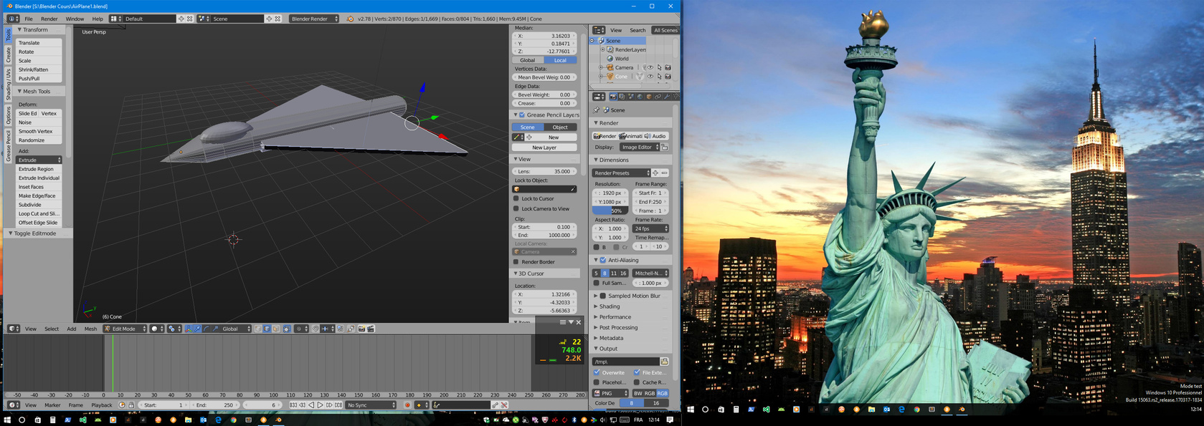Click the play animation button in timeline
This screenshot has width=1204, height=426.
[320, 405]
